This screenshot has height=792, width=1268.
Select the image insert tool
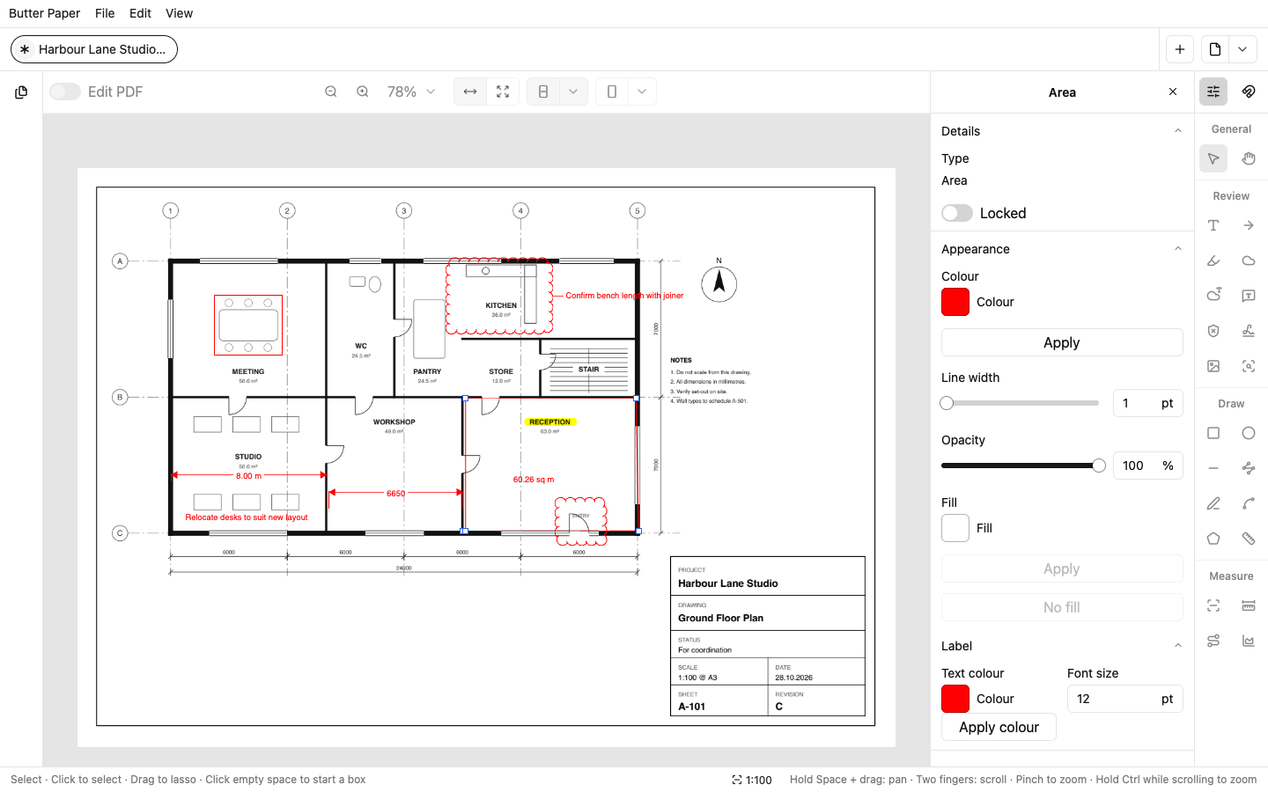(x=1213, y=366)
